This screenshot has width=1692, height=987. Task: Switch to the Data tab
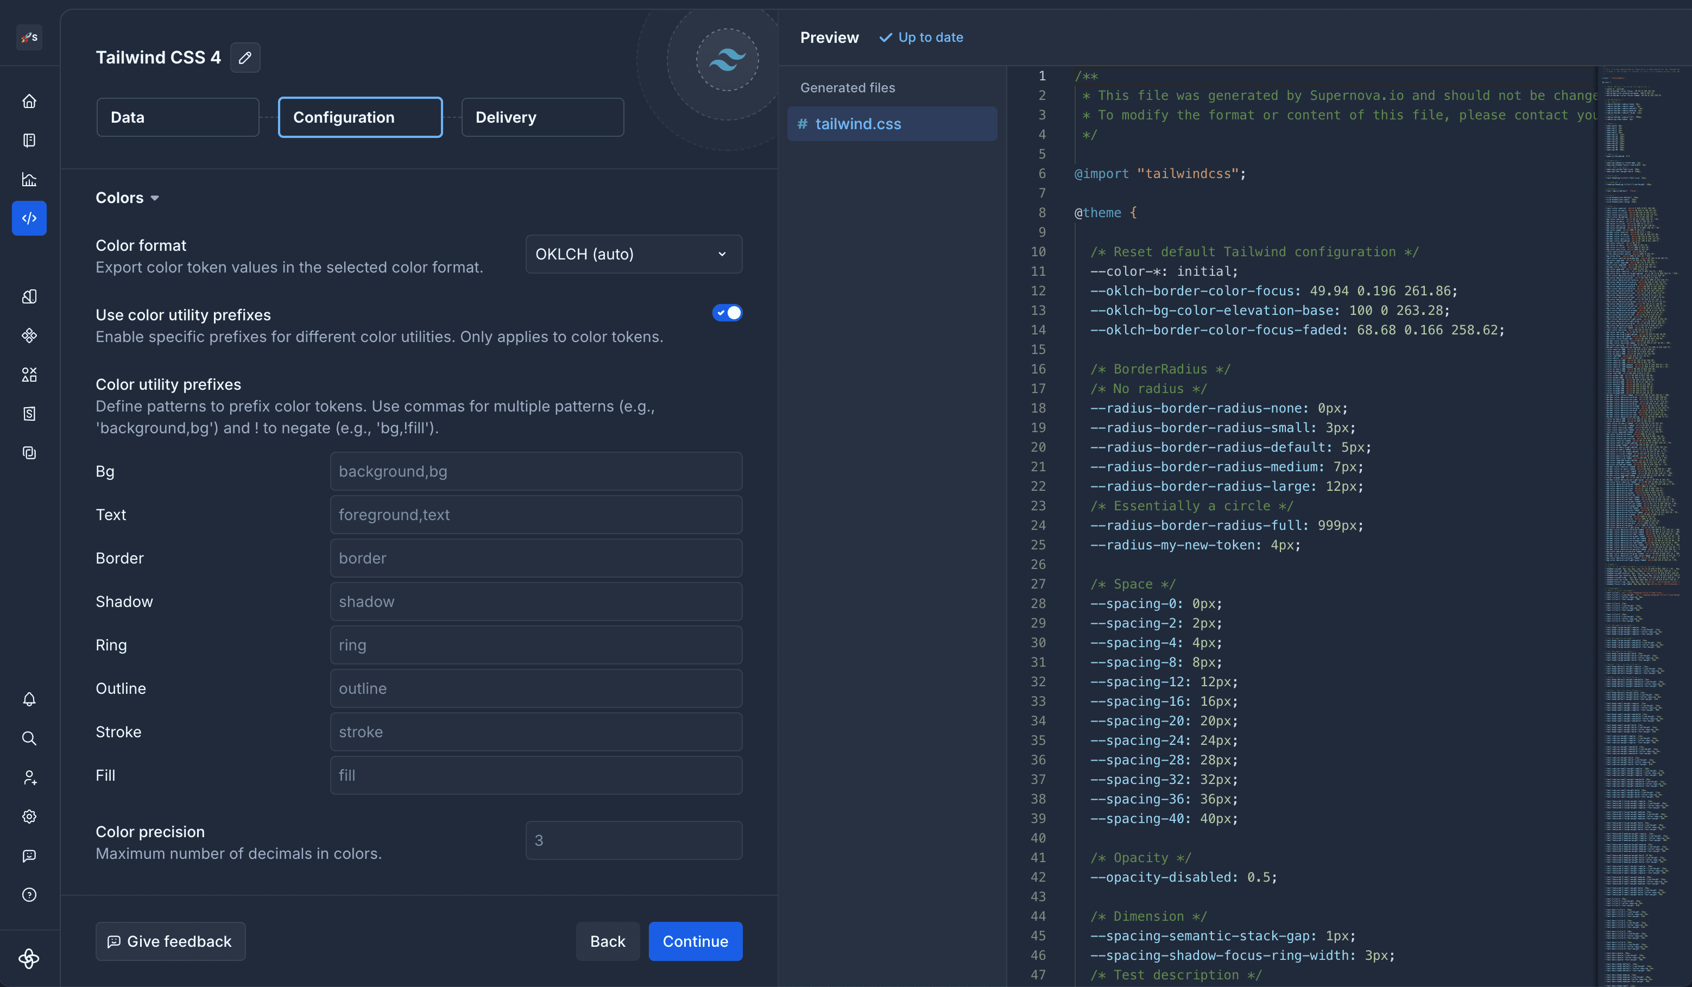point(177,117)
